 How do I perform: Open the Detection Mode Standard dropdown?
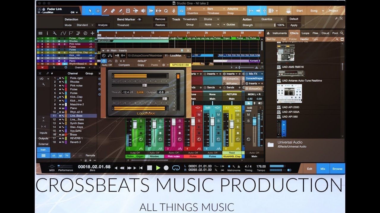click(x=85, y=25)
